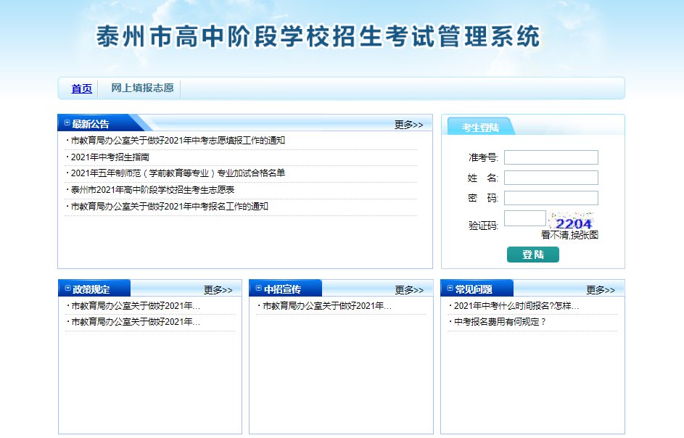Click the 姓名 text field

click(x=551, y=178)
